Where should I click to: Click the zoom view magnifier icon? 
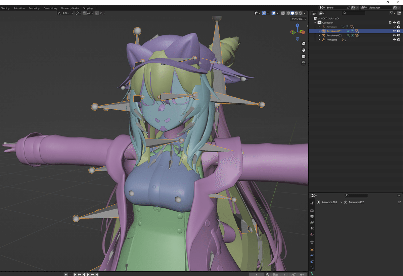pos(304,44)
